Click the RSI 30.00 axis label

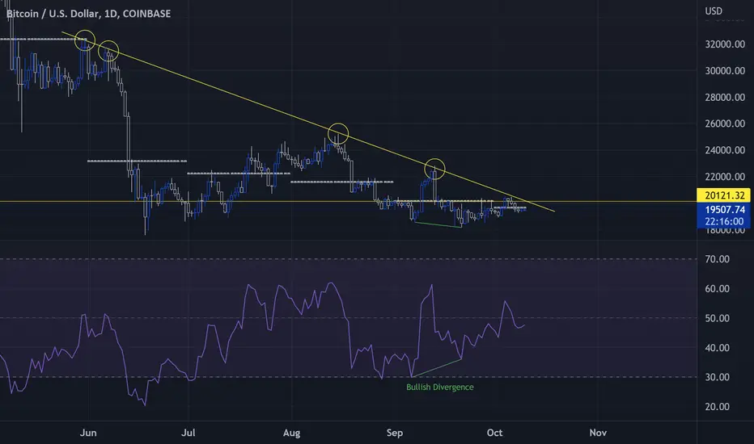tap(717, 377)
